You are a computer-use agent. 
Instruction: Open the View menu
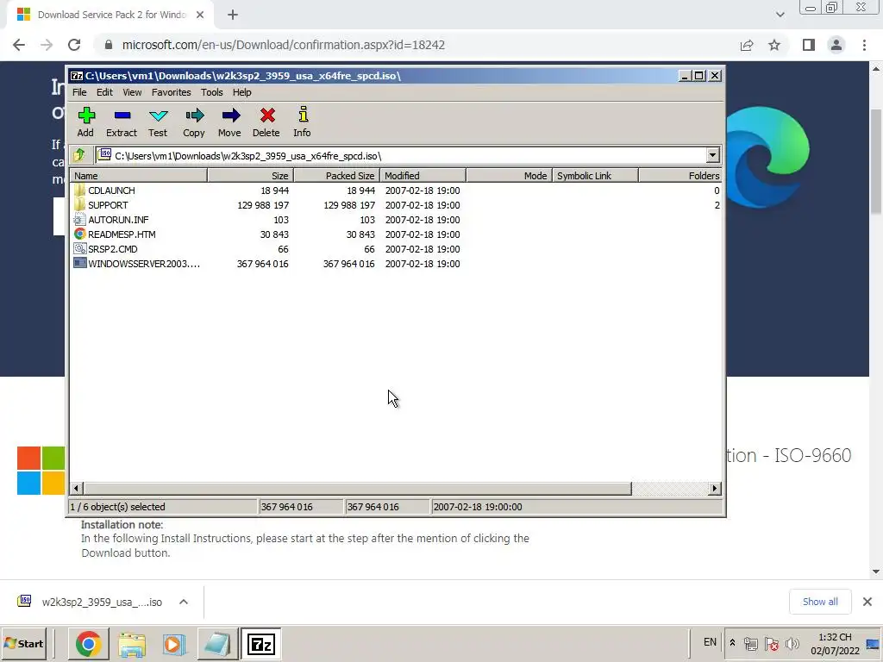[132, 92]
